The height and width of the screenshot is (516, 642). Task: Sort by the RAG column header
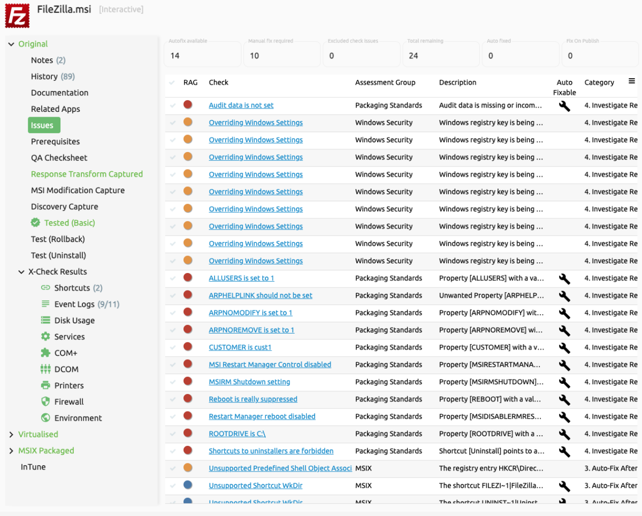[190, 82]
